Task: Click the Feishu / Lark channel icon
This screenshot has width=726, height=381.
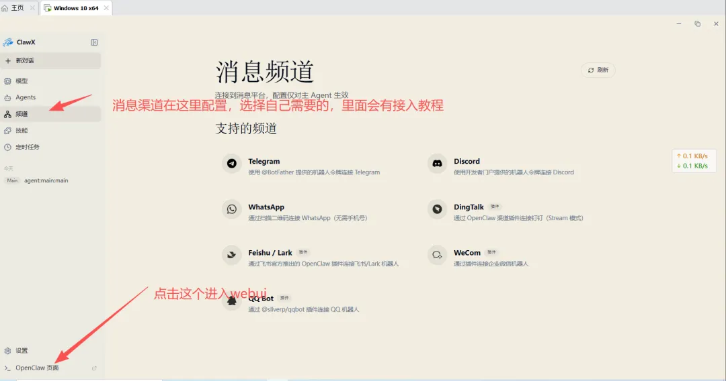Action: pyautogui.click(x=231, y=255)
